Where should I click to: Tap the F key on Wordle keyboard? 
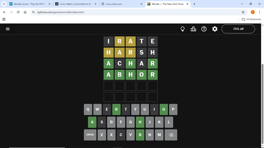[121, 122]
